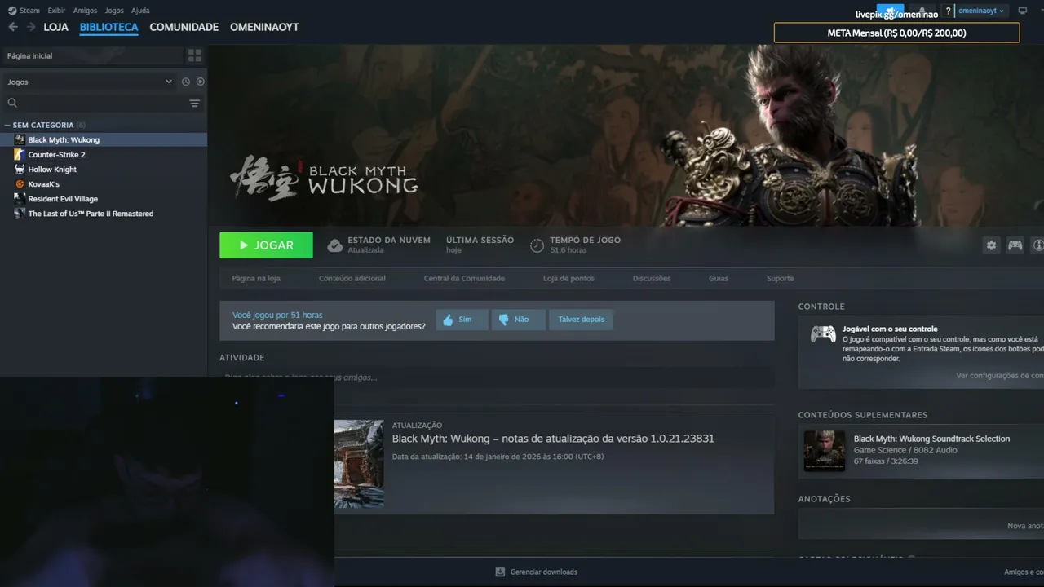Open the Discussões tab

(652, 278)
